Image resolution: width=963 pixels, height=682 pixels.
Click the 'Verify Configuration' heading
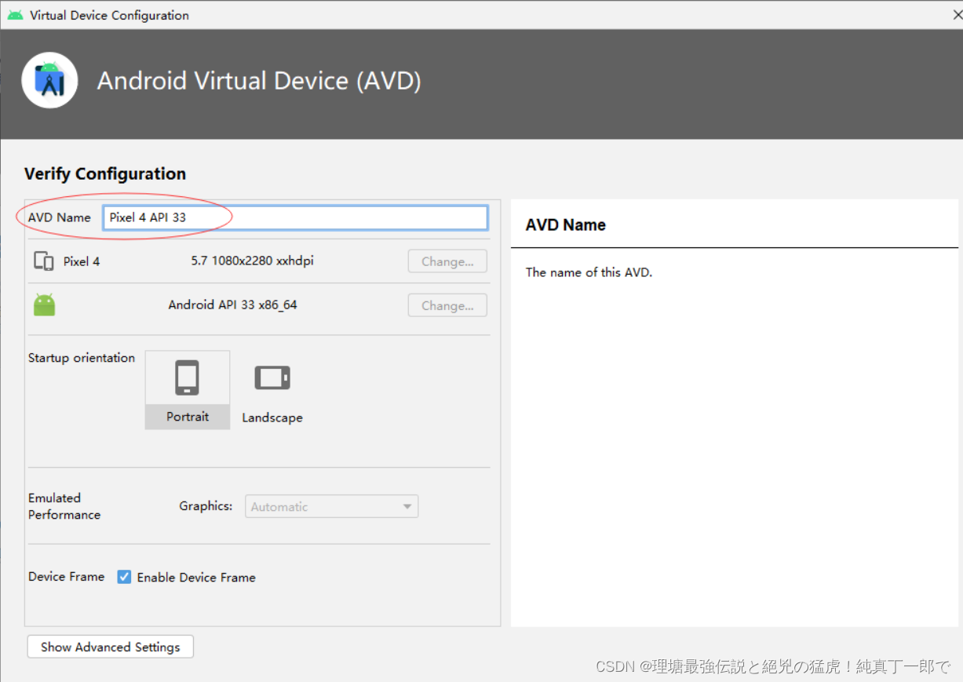click(105, 173)
